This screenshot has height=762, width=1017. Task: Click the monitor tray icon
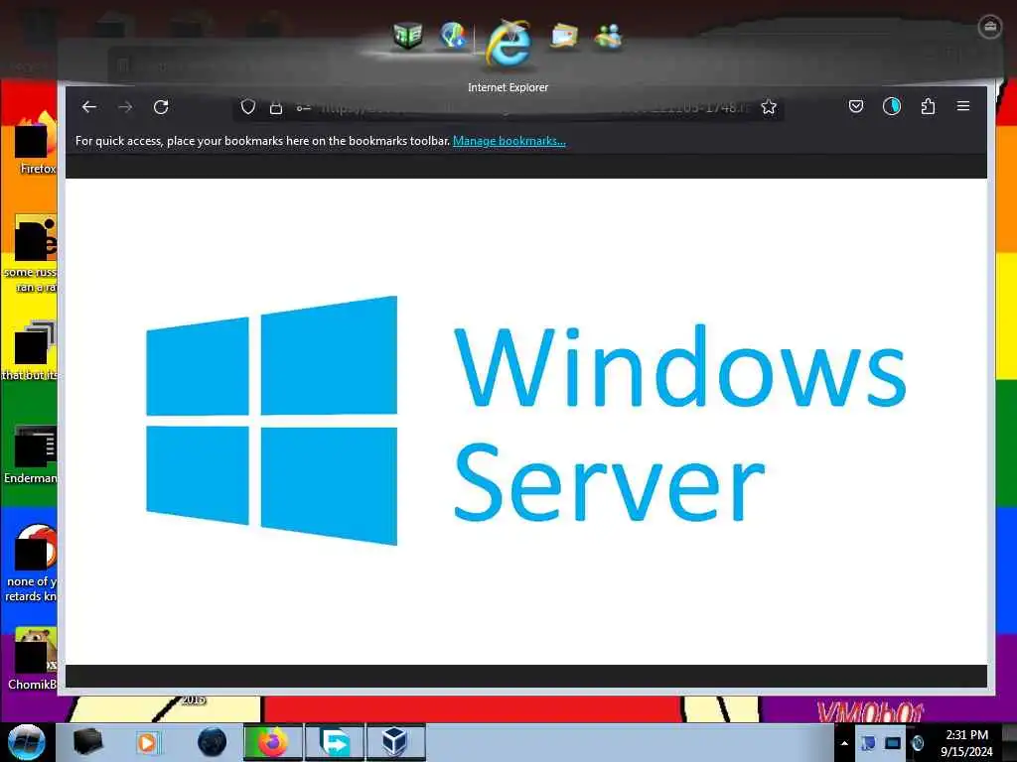(893, 743)
